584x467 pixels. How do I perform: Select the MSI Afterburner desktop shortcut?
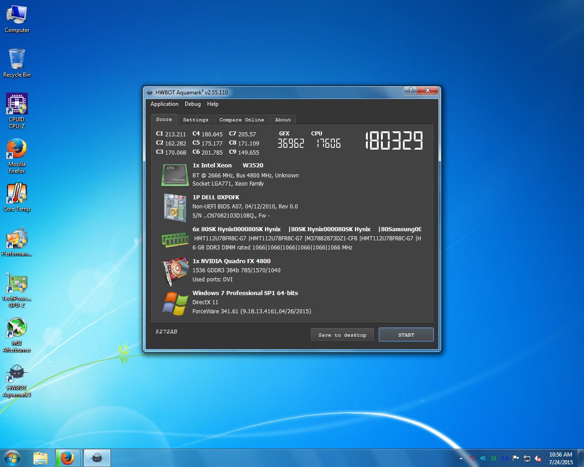(17, 335)
